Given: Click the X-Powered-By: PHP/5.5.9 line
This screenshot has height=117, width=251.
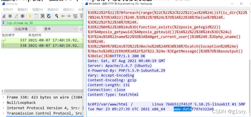Looking at the screenshot, I should (x=126, y=71).
